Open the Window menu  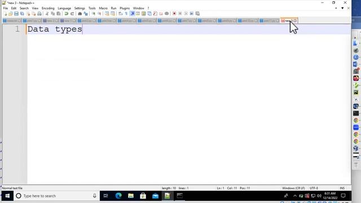pos(138,8)
